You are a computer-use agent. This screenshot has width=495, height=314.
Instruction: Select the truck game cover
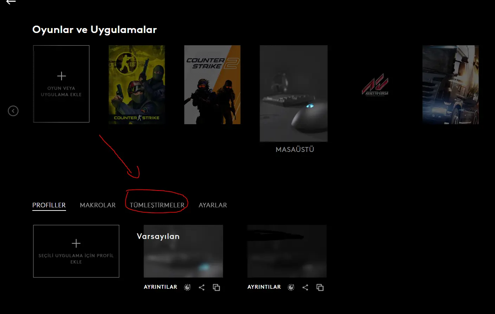coord(450,85)
